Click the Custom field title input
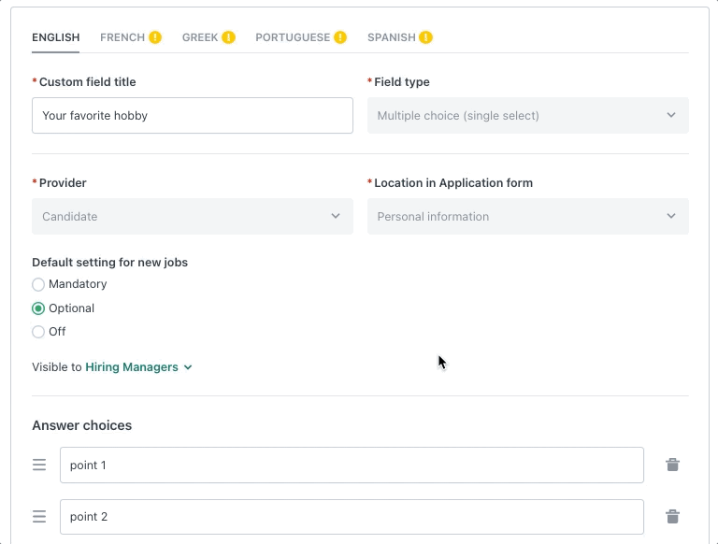This screenshot has height=544, width=718. pyautogui.click(x=192, y=116)
